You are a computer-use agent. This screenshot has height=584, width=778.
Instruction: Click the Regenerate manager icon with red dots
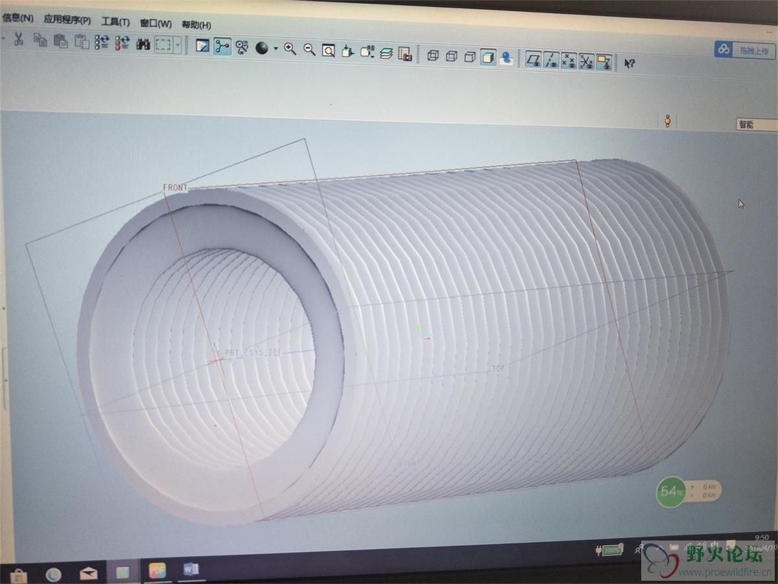click(x=122, y=43)
